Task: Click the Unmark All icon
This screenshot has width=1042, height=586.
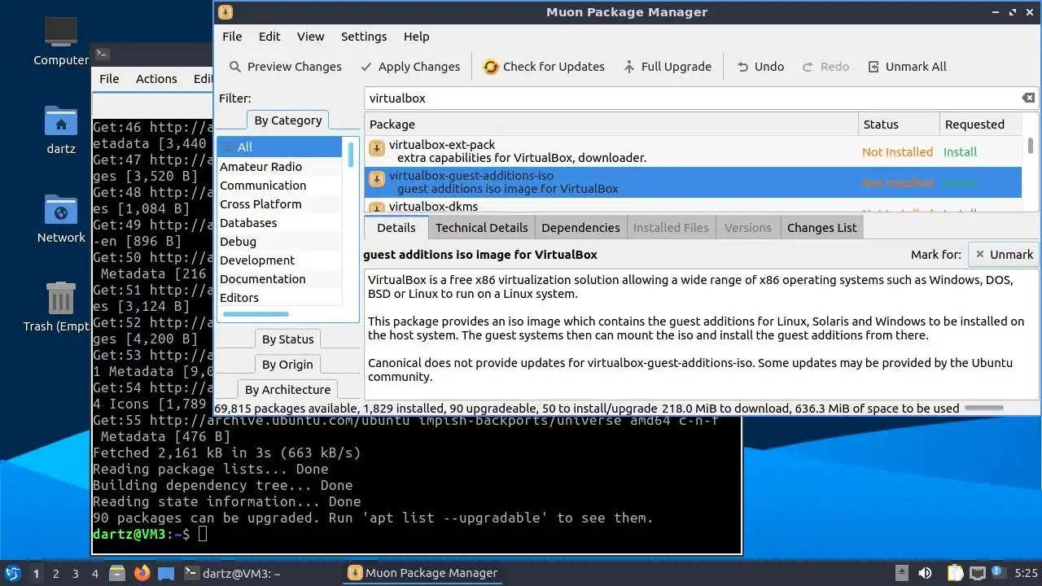Action: pos(873,67)
